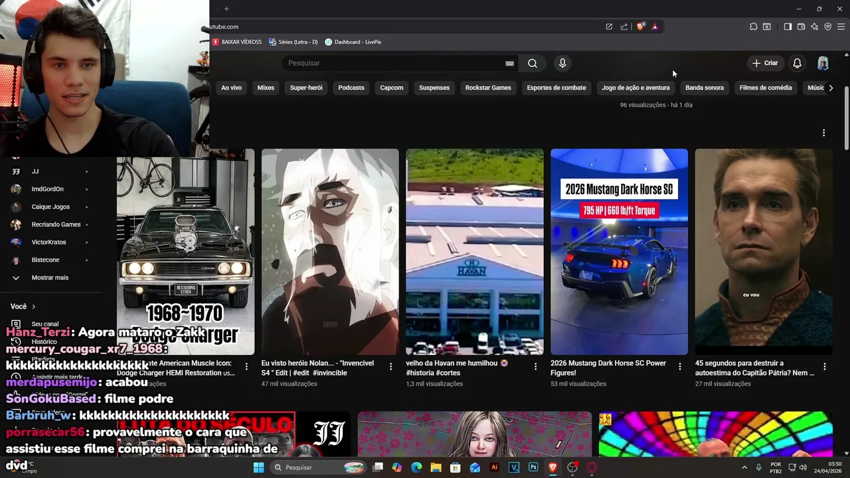Select the Suspenses filter chip

[x=434, y=88]
